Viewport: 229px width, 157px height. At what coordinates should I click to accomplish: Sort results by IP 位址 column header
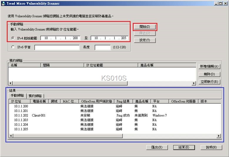[x=20, y=101]
